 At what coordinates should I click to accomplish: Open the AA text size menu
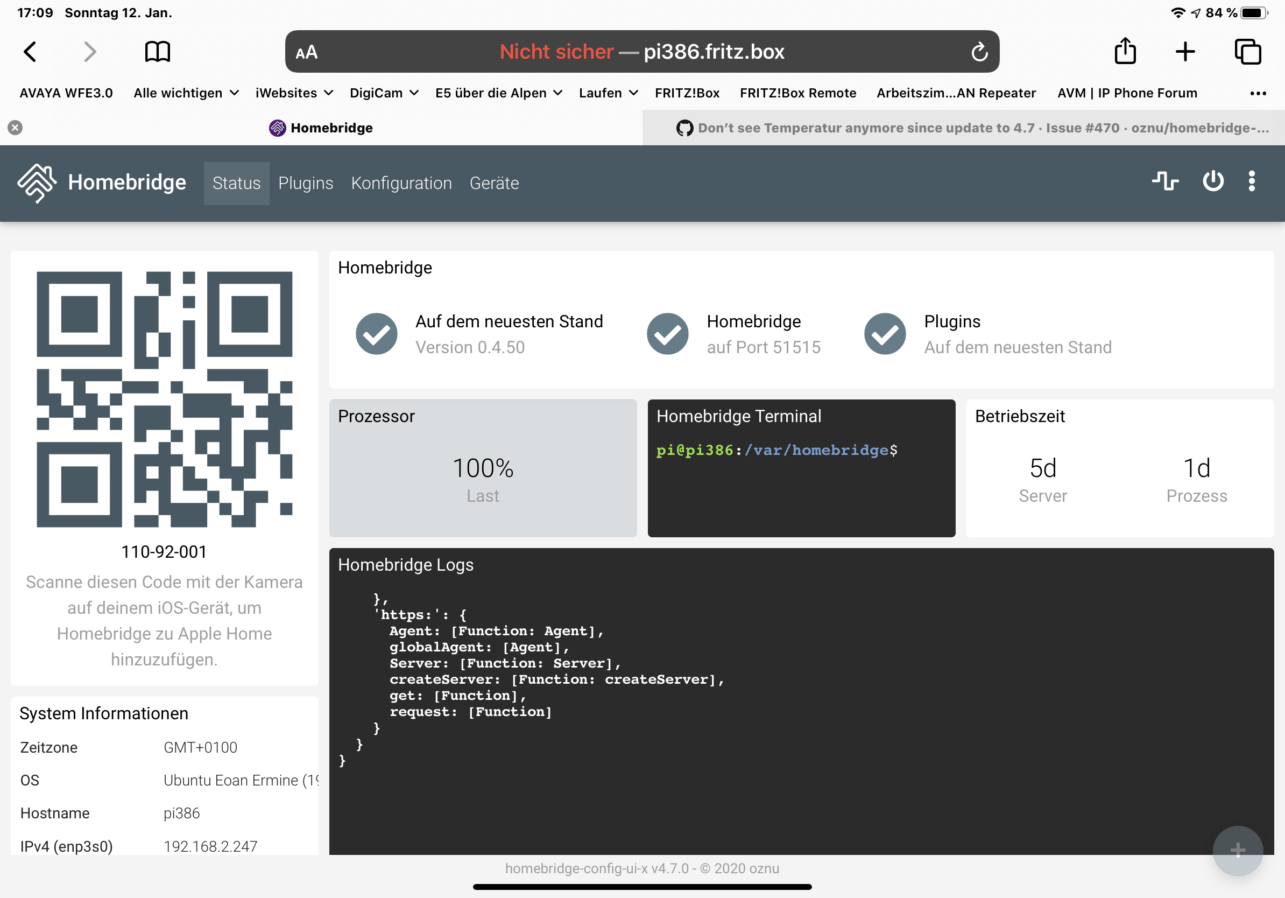307,52
